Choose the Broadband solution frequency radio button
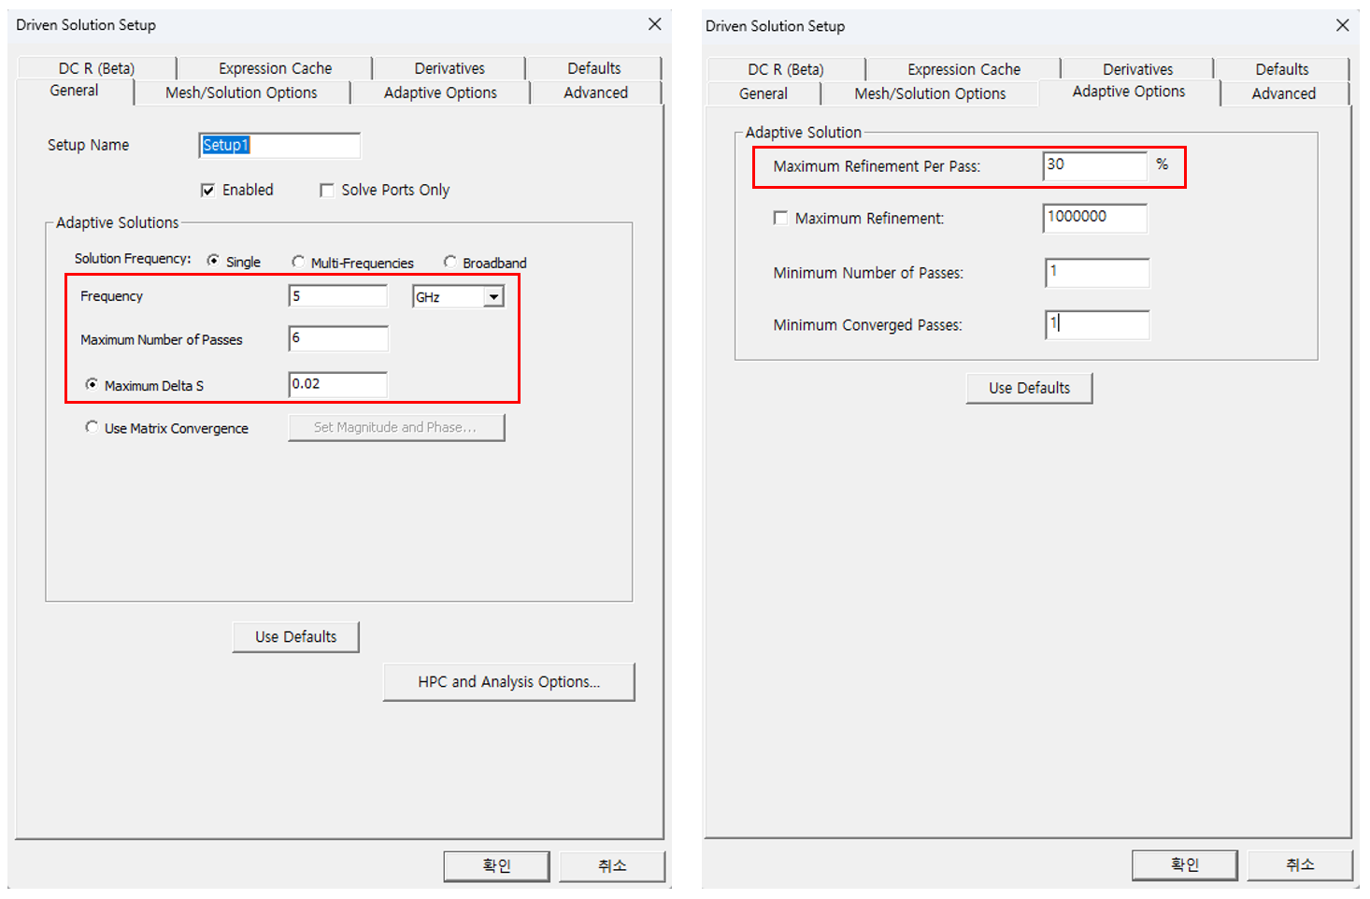 coord(450,263)
